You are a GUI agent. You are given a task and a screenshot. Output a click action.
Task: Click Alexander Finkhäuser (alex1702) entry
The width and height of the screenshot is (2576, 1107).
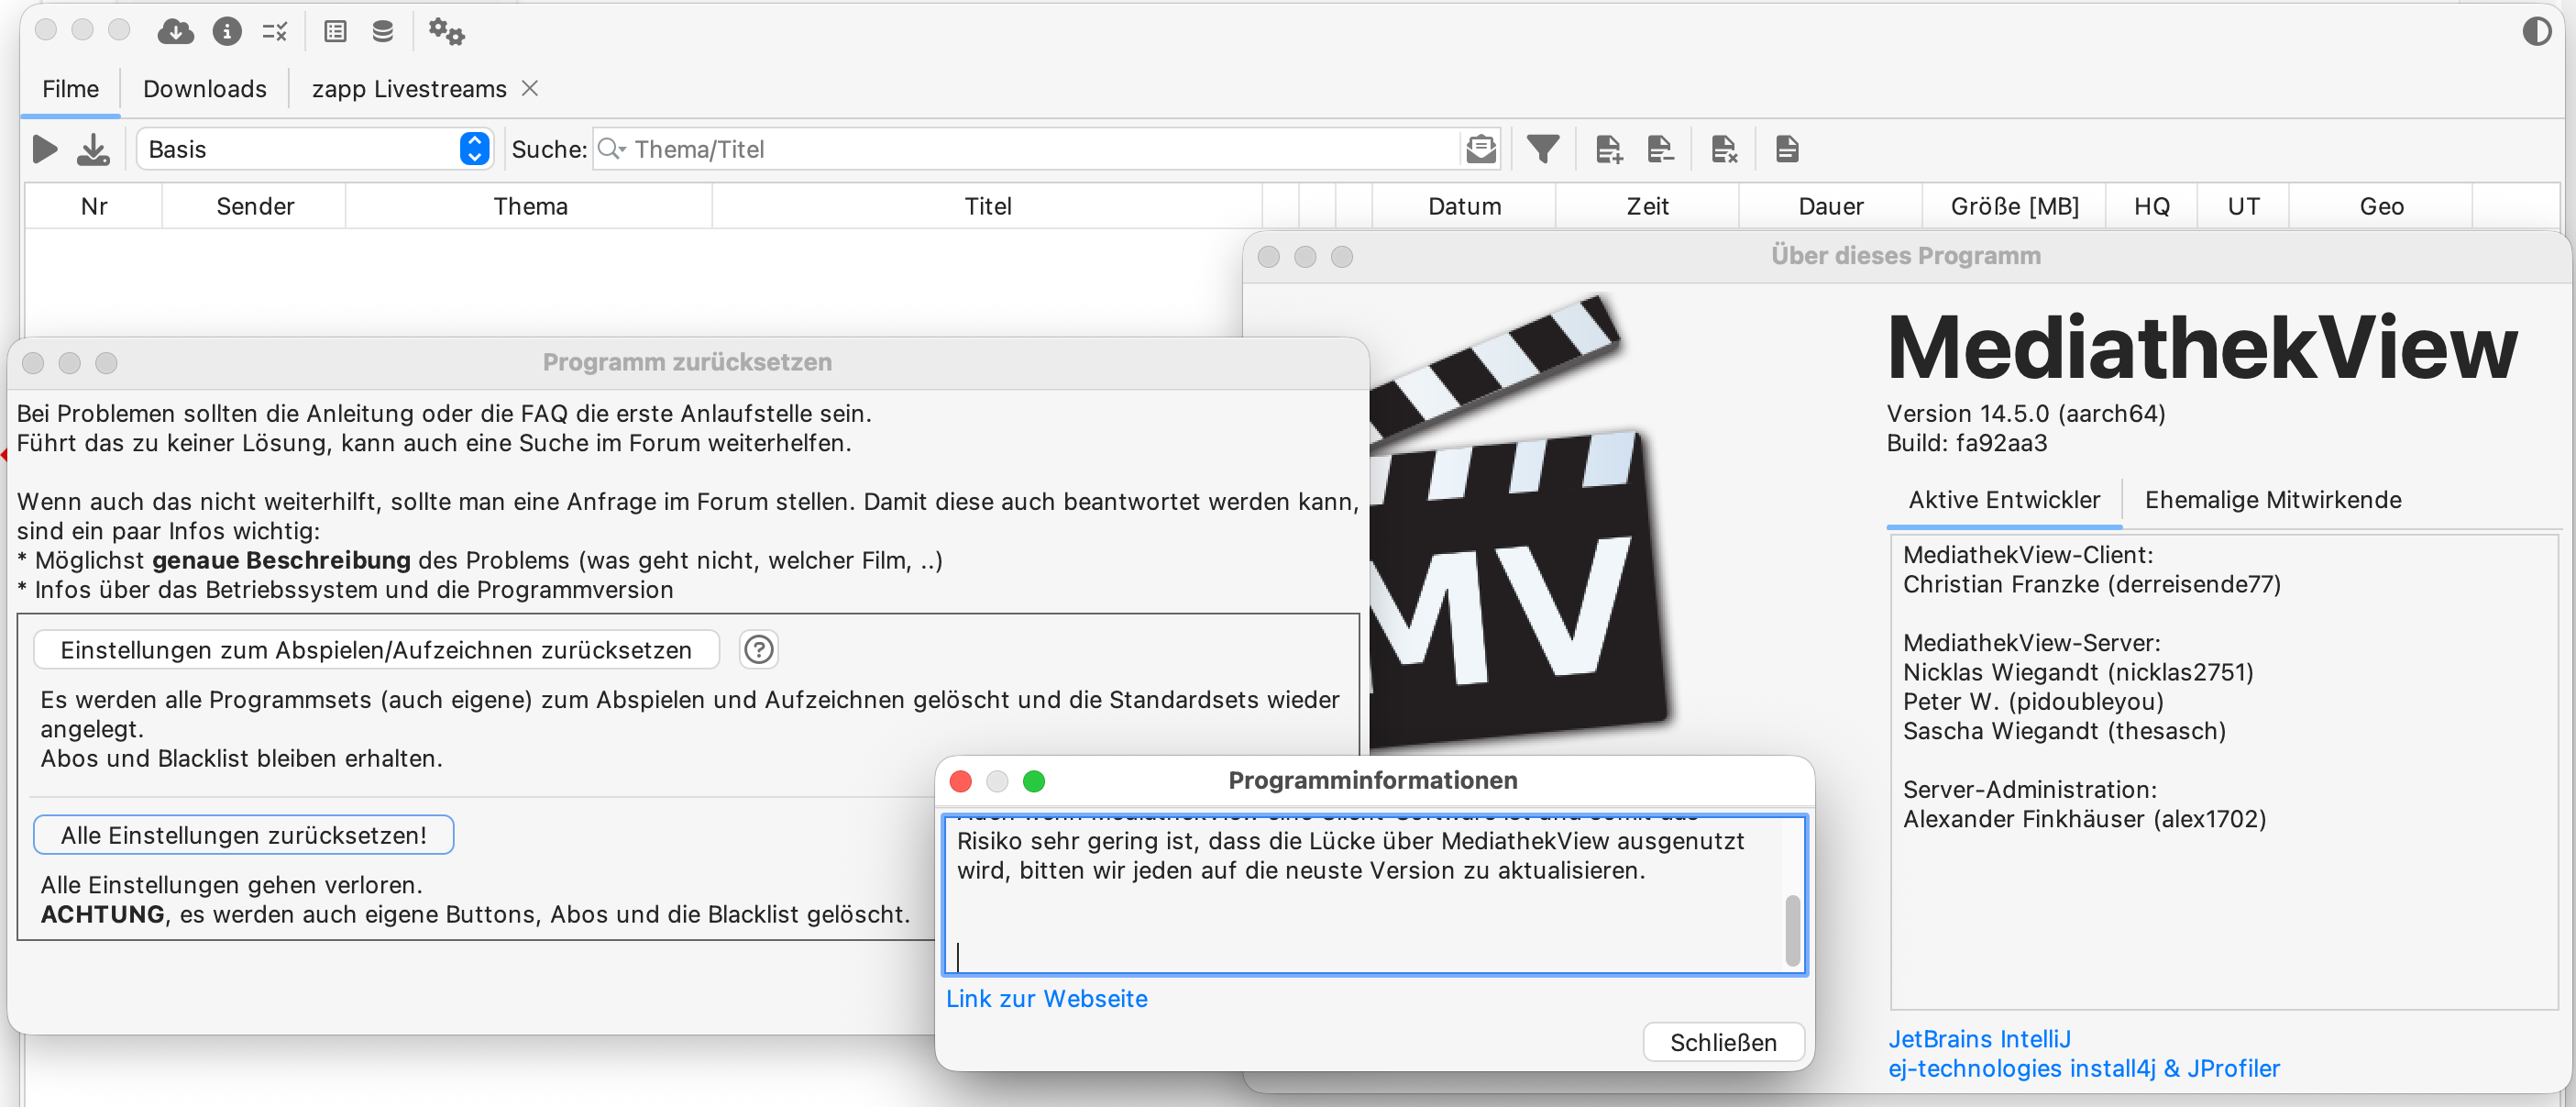point(2085,819)
